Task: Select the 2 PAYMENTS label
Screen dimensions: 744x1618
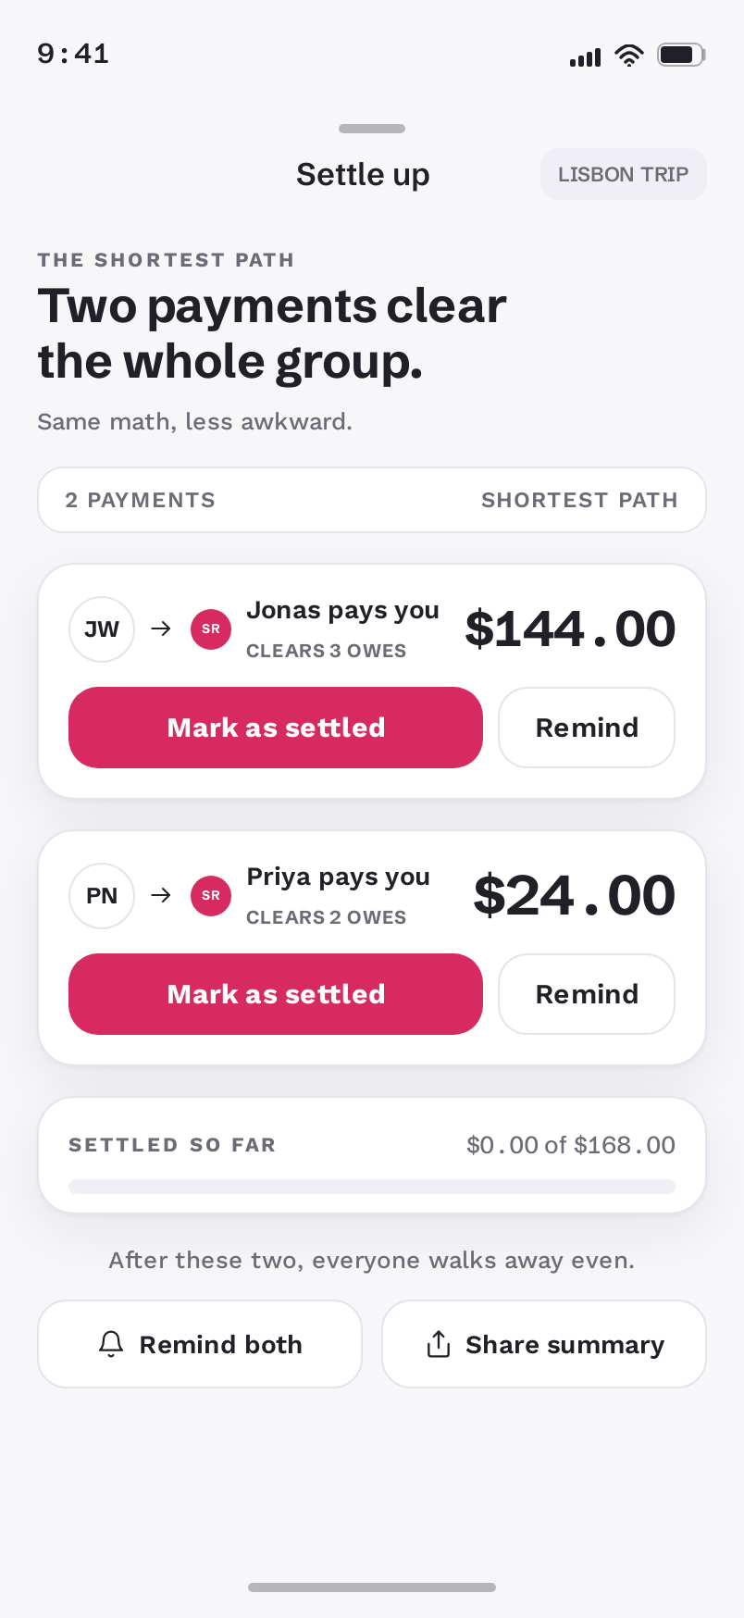Action: (x=140, y=500)
